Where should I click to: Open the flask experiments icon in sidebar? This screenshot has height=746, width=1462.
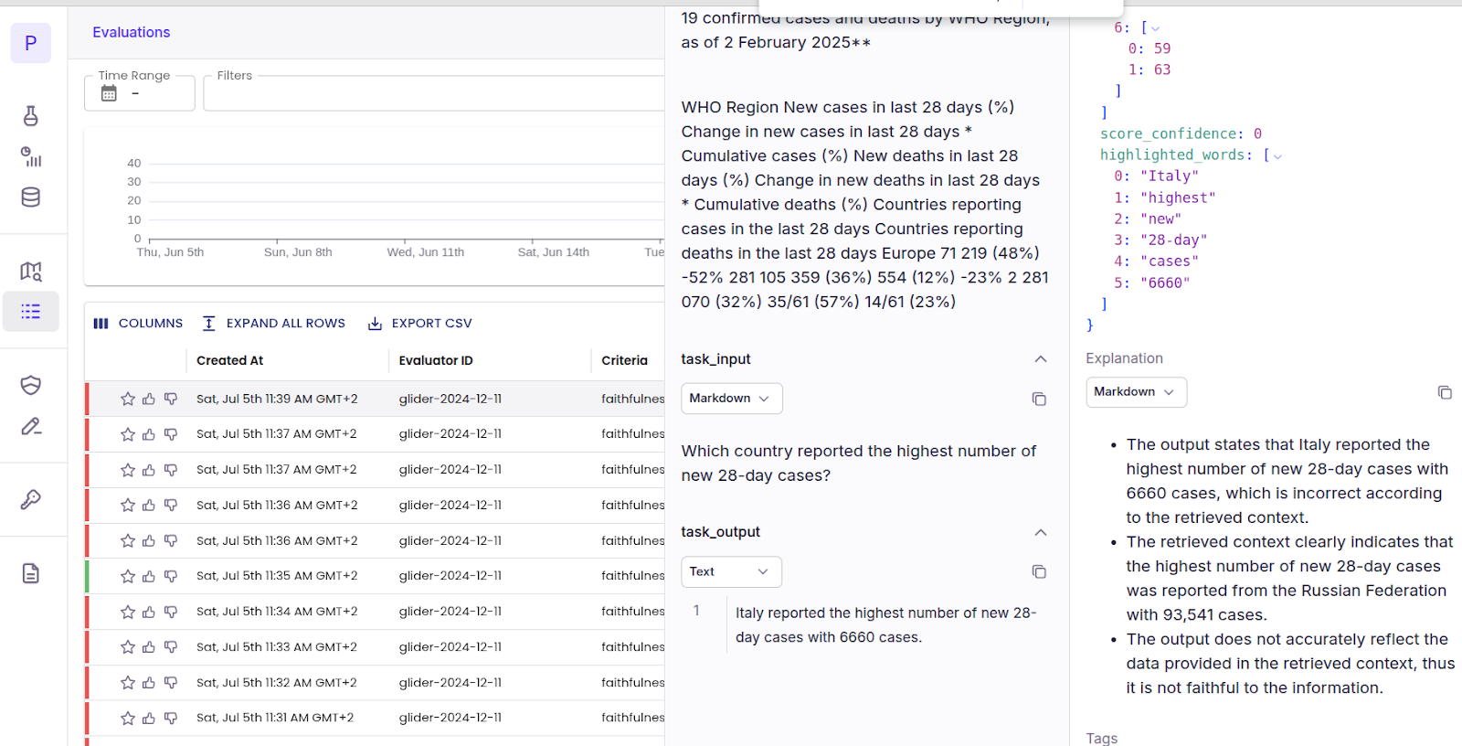[30, 116]
